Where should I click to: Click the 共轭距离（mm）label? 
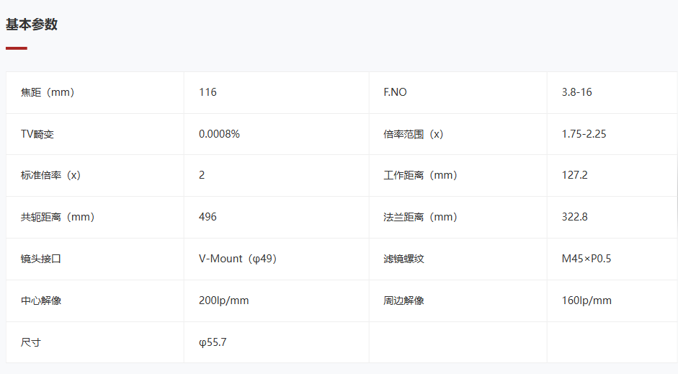(58, 217)
